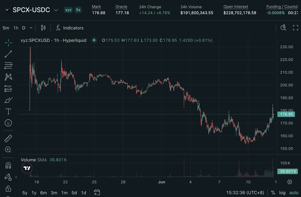Viewport: 301px width, 197px height.
Task: Toggle the green market status dot
Action: pyautogui.click(x=94, y=40)
